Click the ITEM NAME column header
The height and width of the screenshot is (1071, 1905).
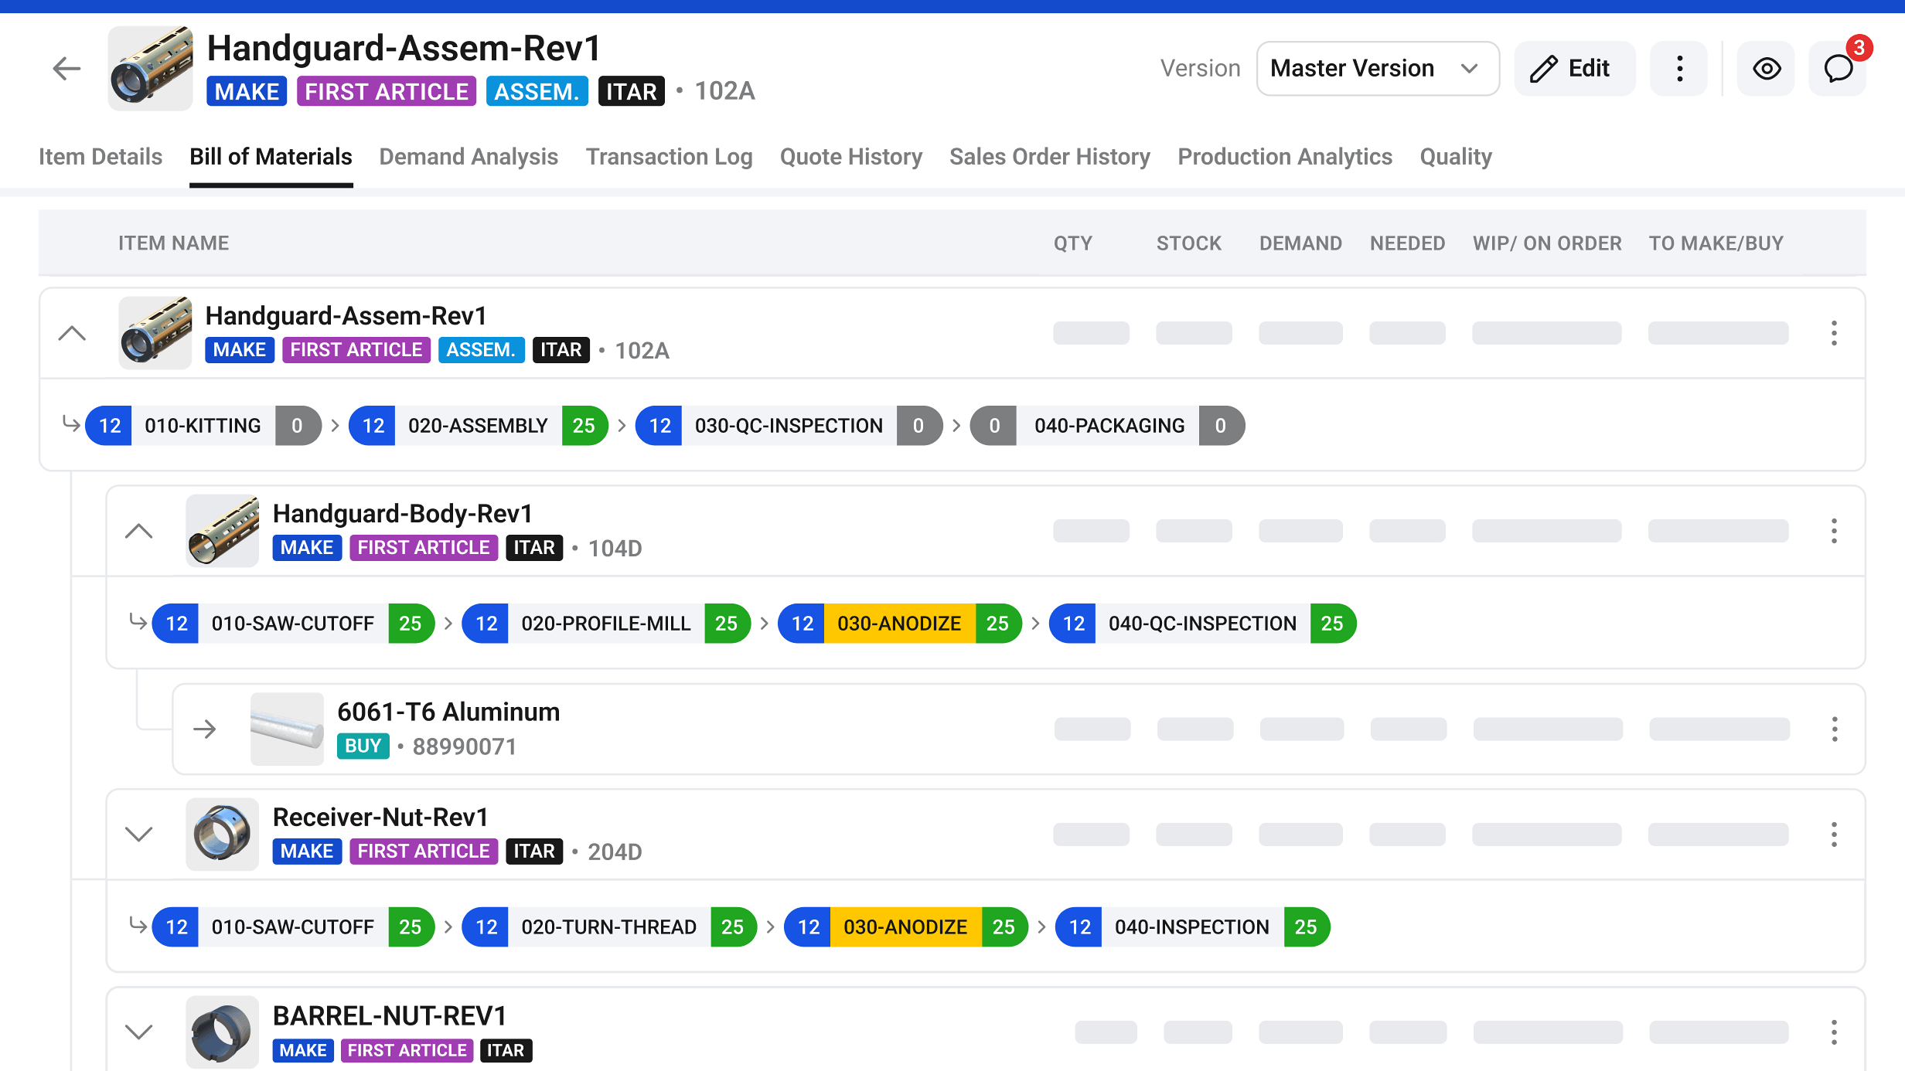(x=174, y=243)
